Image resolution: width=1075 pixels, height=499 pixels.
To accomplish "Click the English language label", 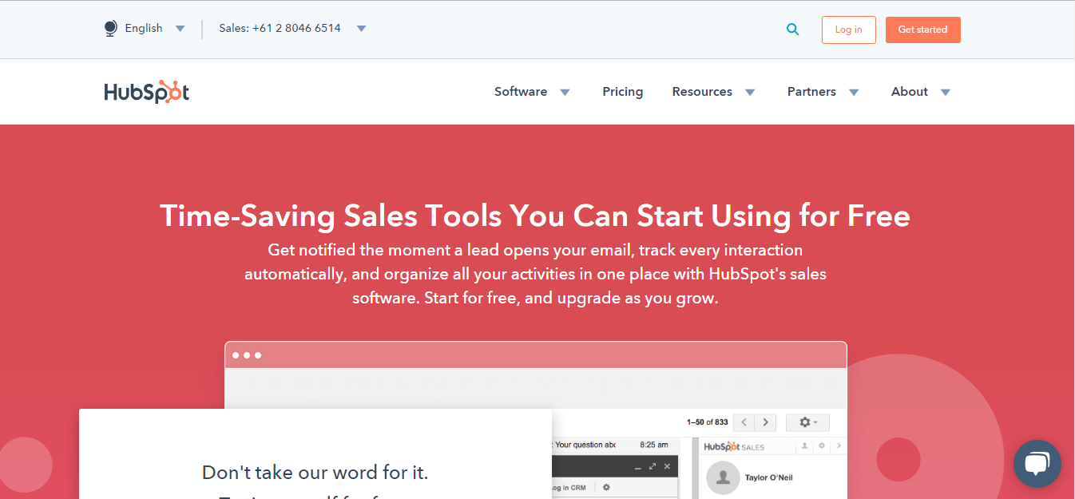I will point(144,28).
